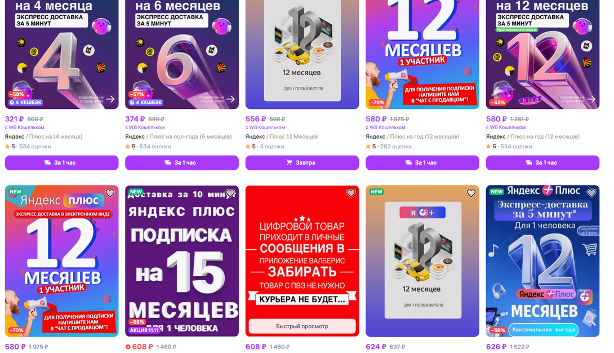Screen dimensions: 614x353
Task: Click arrow icon on the 6 months thumbnail
Action: pyautogui.click(x=231, y=99)
